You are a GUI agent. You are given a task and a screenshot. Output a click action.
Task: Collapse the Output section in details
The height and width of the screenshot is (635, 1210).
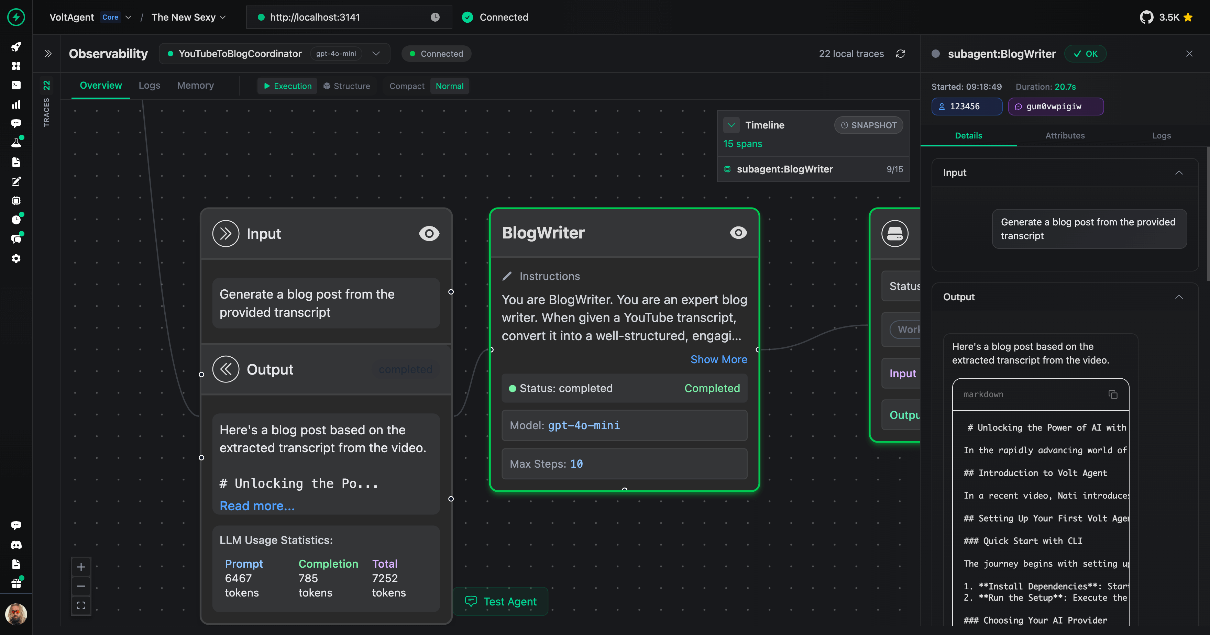pos(1178,297)
